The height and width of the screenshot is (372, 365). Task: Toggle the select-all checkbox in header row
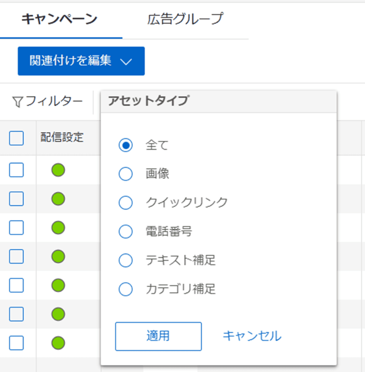[16, 138]
